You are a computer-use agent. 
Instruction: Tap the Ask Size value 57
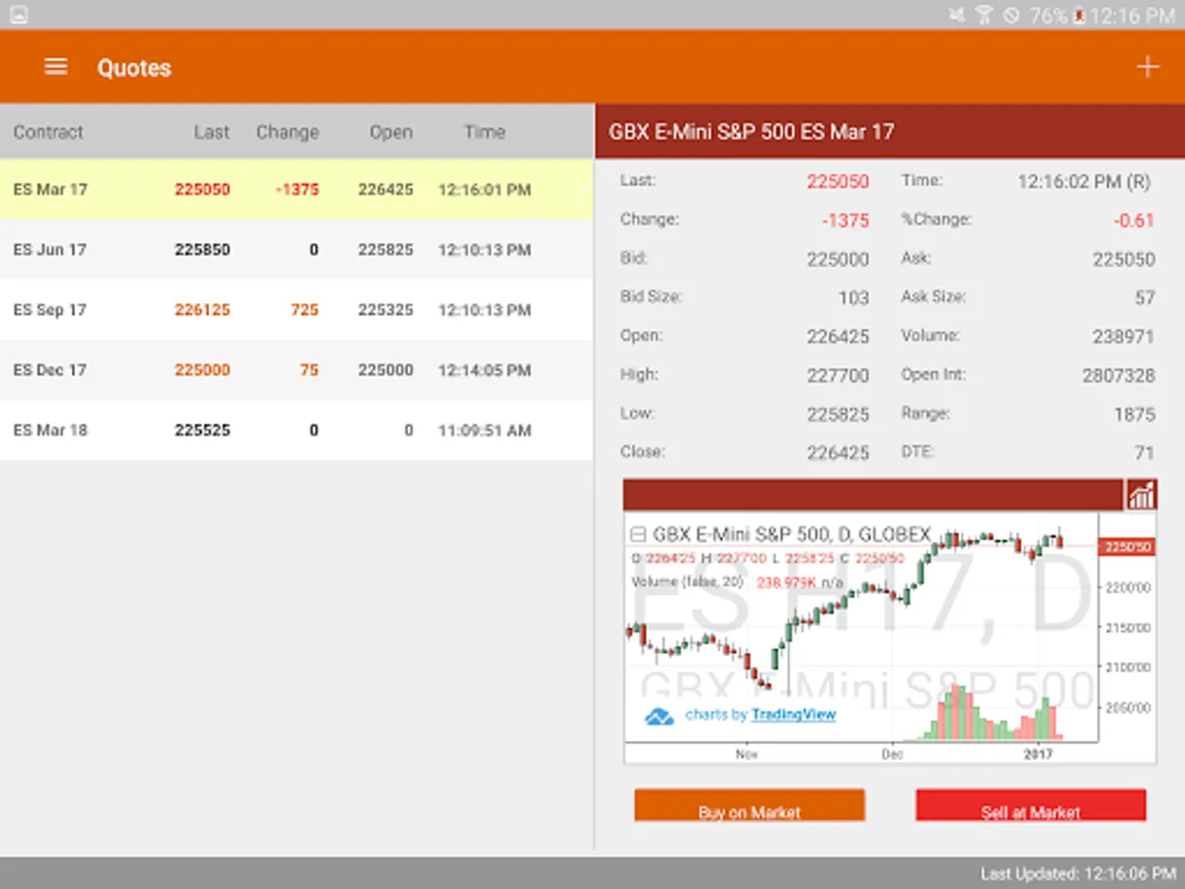point(1145,298)
